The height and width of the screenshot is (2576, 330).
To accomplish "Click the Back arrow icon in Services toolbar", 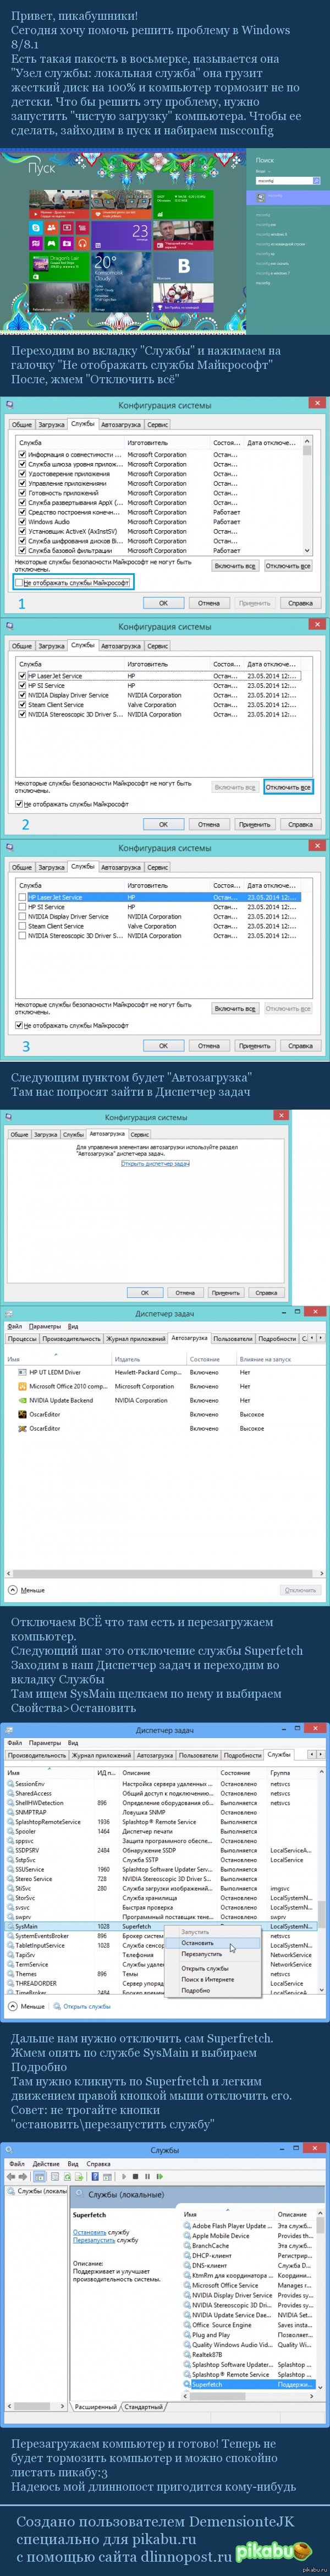I will pos(11,2176).
